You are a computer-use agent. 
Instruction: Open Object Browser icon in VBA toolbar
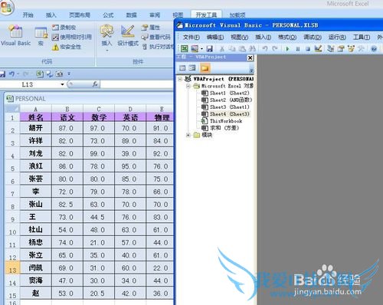tap(352, 48)
